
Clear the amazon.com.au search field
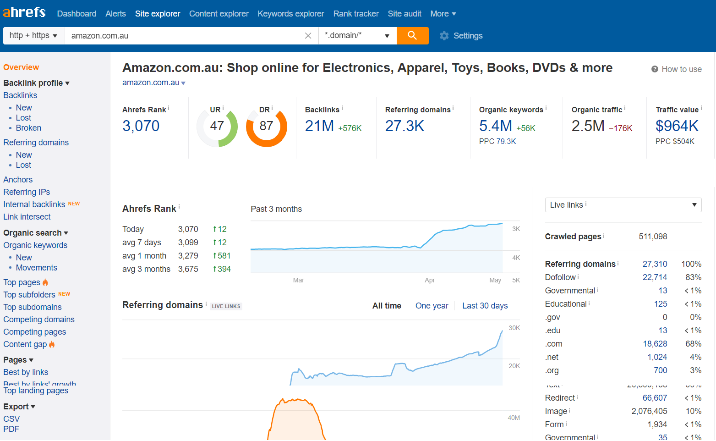[308, 36]
